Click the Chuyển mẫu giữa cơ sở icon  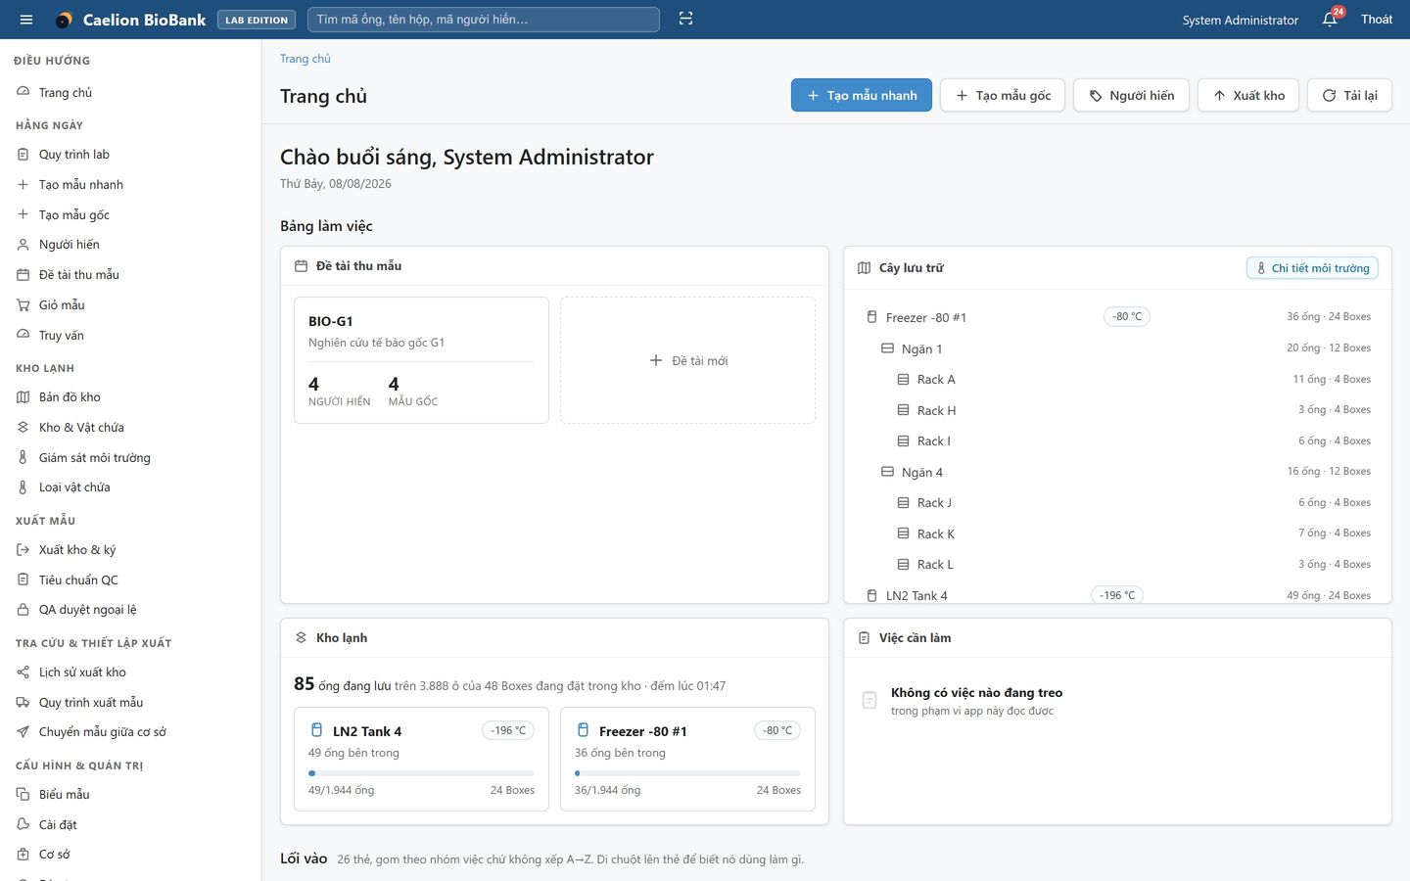click(x=23, y=731)
